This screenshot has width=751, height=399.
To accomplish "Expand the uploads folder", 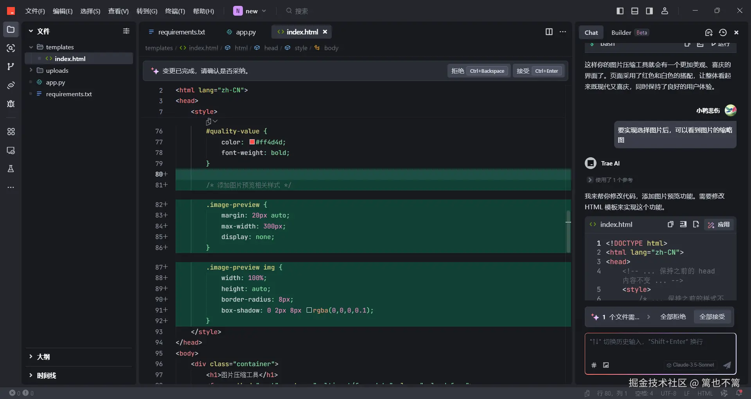I will coord(57,70).
